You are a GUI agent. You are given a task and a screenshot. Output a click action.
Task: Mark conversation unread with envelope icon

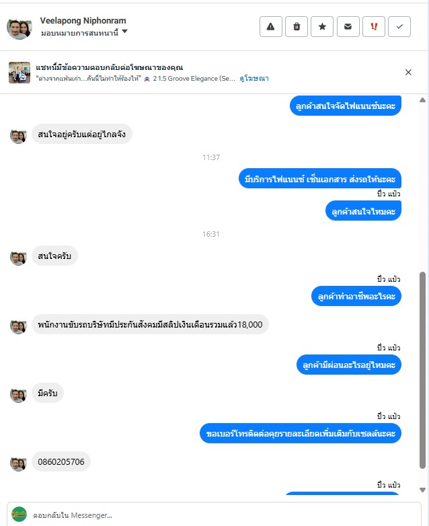[x=348, y=26]
